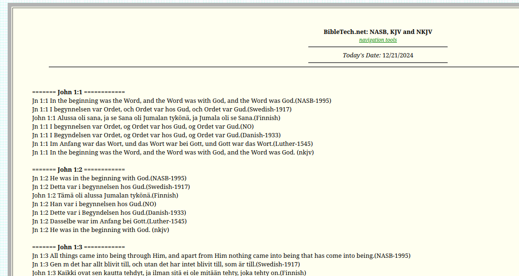
Task: Click the John 1:1 Norwegian (NO) verse
Action: click(143, 126)
